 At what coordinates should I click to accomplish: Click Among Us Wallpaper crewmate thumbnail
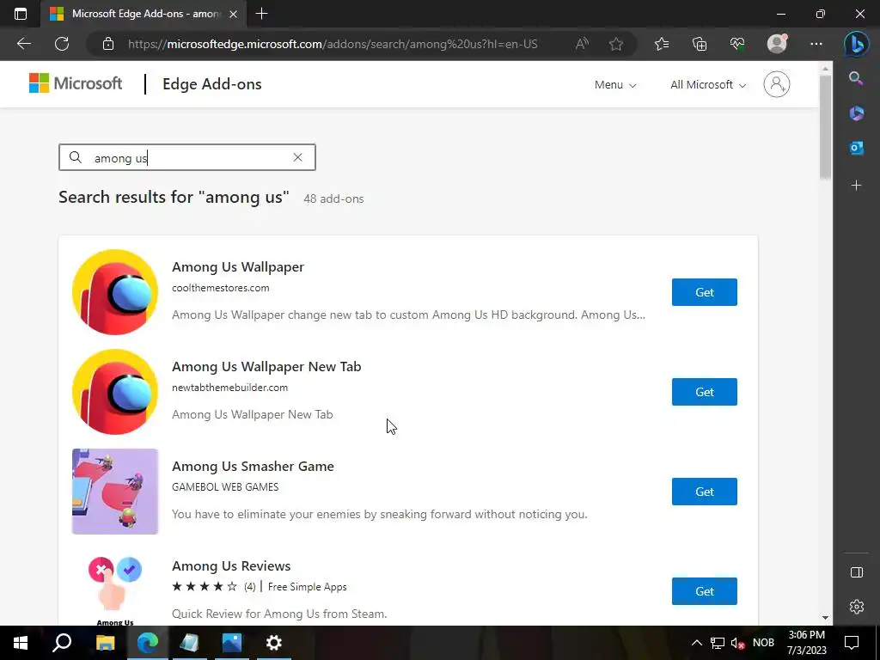point(115,292)
